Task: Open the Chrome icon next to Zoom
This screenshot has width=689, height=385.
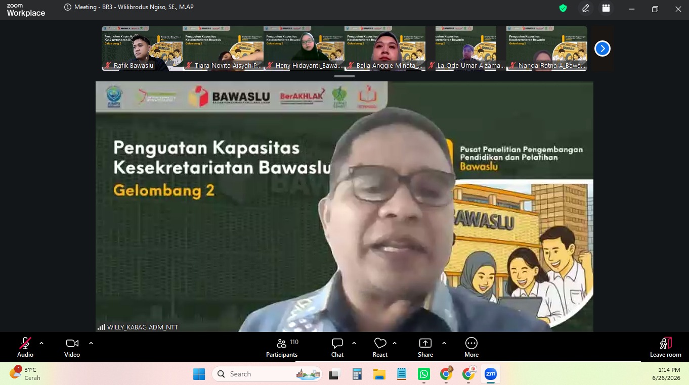Action: point(468,374)
